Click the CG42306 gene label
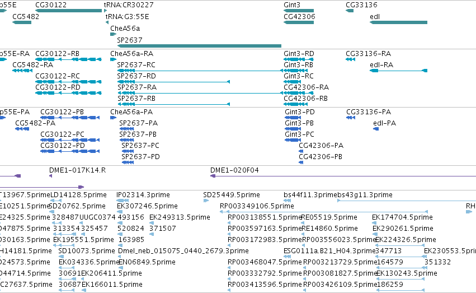476x293 pixels. [299, 16]
